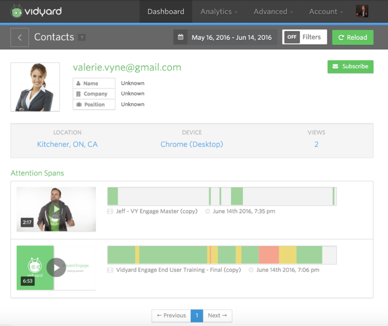Click the calendar icon in date range
The width and height of the screenshot is (388, 326).
181,37
